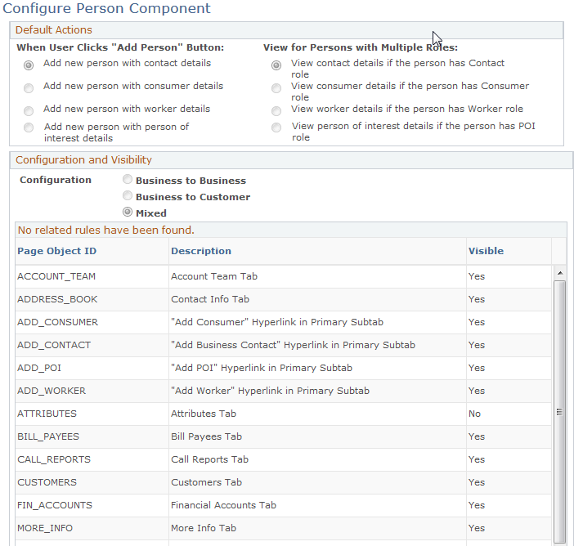
Task: Click 'Financial Accounts Tab' description
Action: point(224,505)
